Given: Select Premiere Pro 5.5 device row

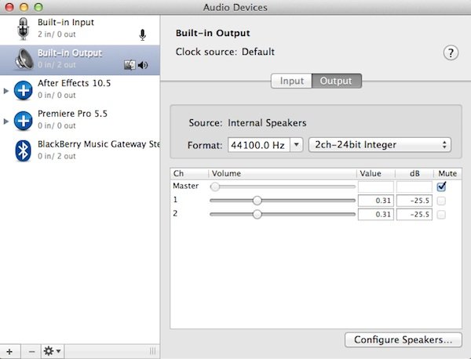Looking at the screenshot, I should [80, 120].
